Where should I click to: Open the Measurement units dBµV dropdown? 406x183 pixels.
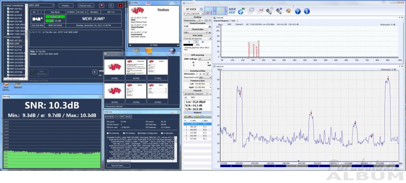(x=205, y=78)
